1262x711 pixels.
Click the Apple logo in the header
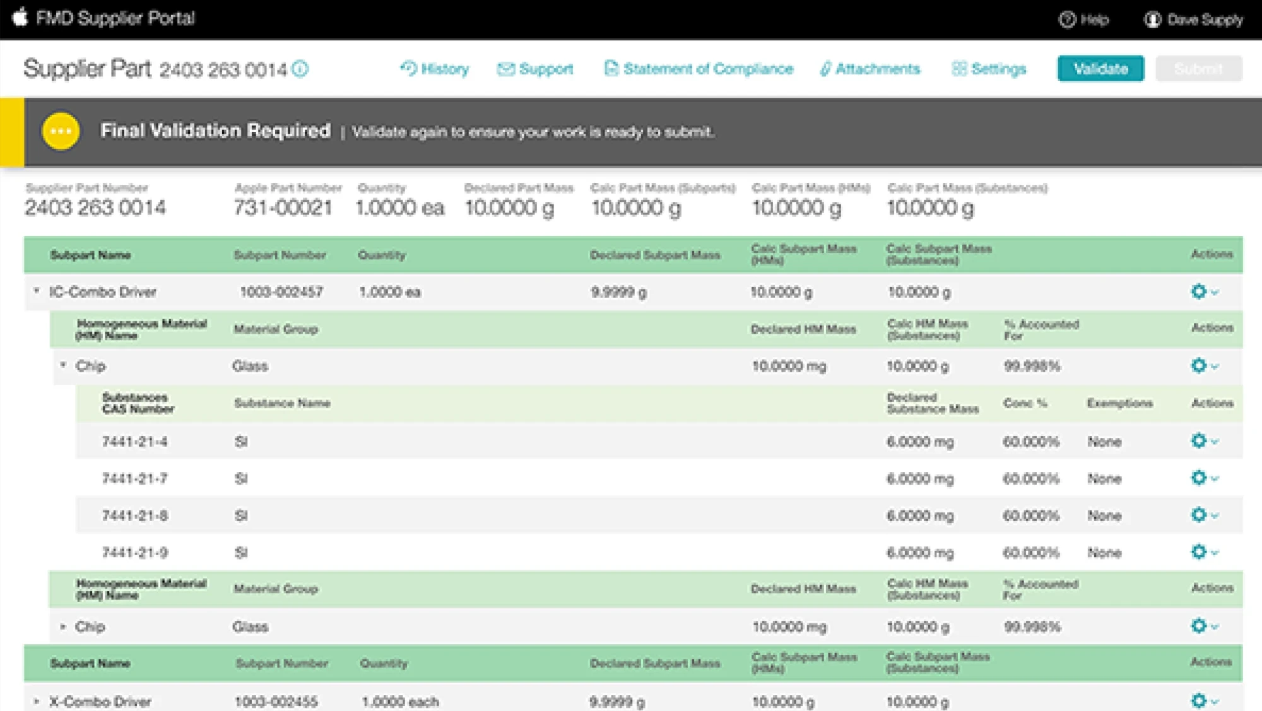pyautogui.click(x=20, y=17)
